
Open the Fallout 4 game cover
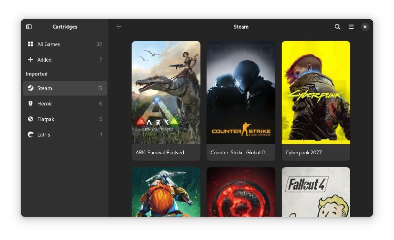[x=316, y=192]
